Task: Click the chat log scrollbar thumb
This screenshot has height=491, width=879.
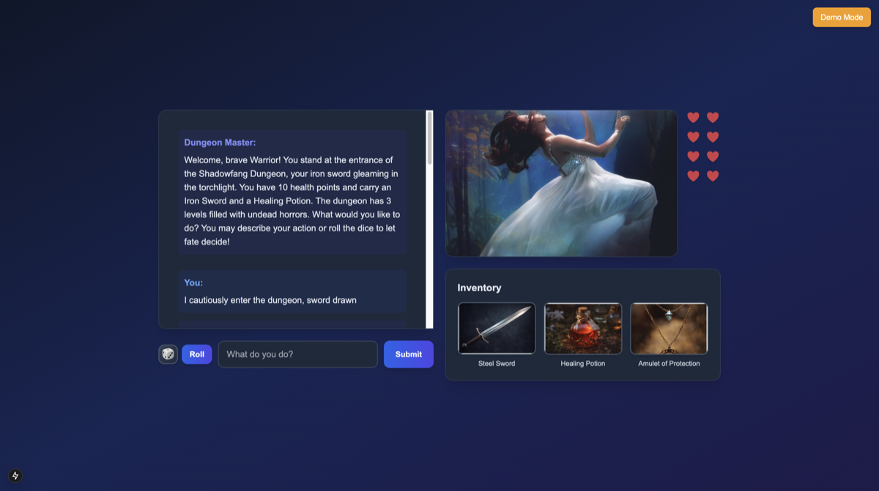Action: tap(429, 138)
